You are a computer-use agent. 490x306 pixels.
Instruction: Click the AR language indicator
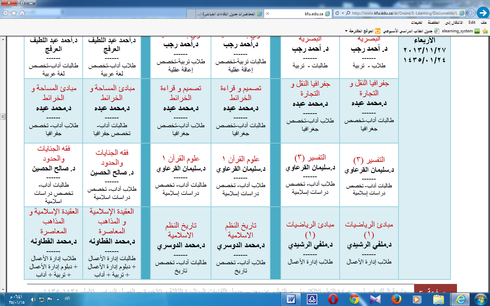coord(67,299)
